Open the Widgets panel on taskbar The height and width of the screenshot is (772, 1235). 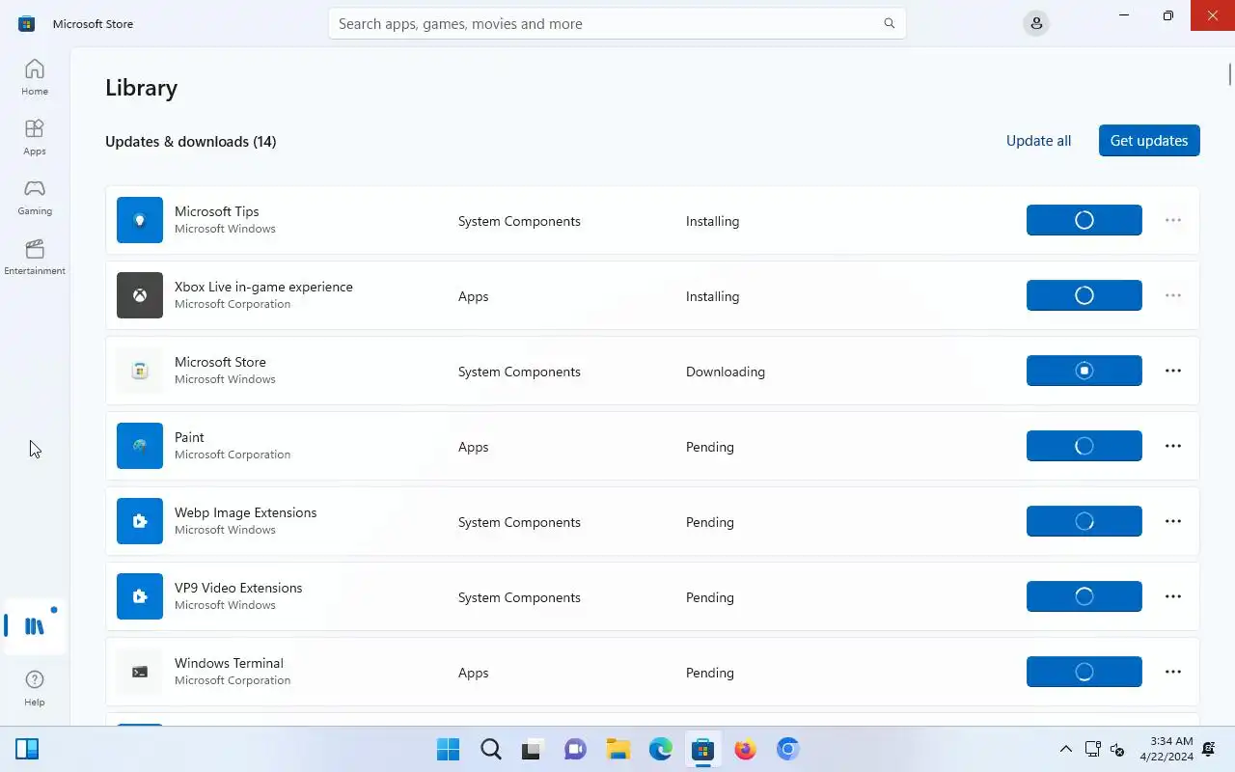(27, 749)
